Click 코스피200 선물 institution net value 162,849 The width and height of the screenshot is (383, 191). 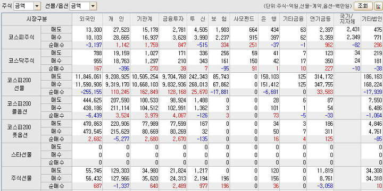coord(148,92)
